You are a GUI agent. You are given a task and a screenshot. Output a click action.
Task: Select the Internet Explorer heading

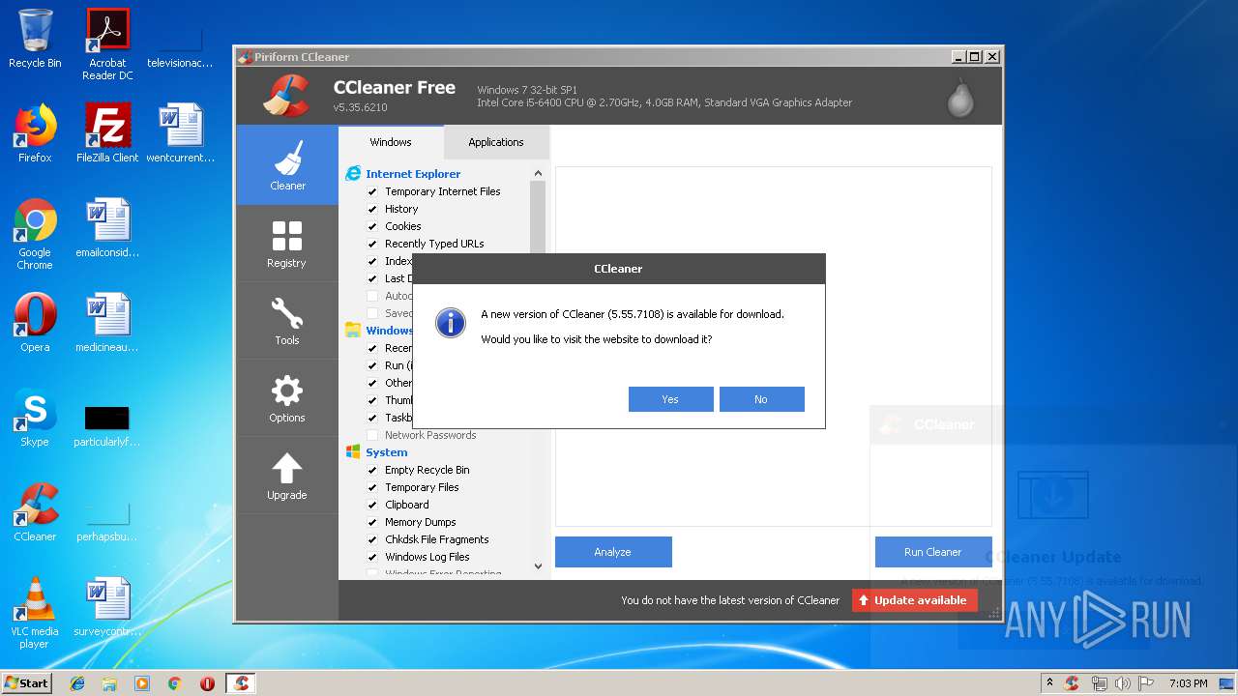click(413, 174)
